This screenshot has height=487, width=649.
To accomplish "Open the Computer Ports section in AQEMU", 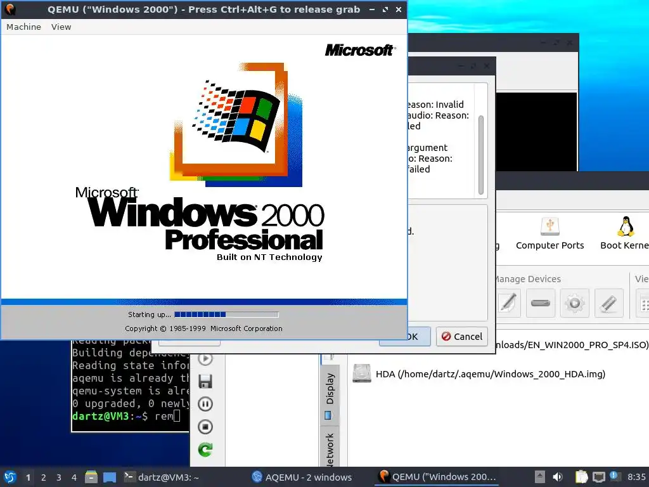I will click(549, 234).
